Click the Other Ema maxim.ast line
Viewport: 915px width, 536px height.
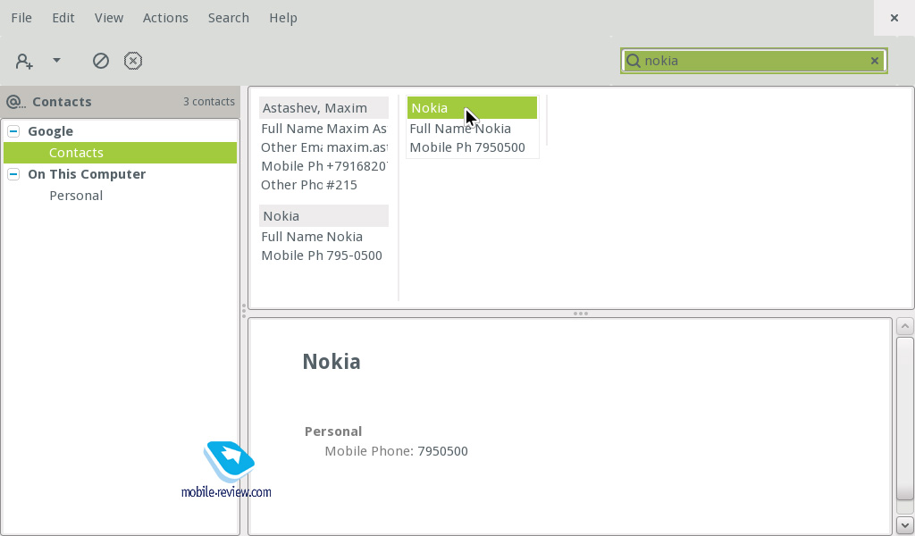point(323,147)
